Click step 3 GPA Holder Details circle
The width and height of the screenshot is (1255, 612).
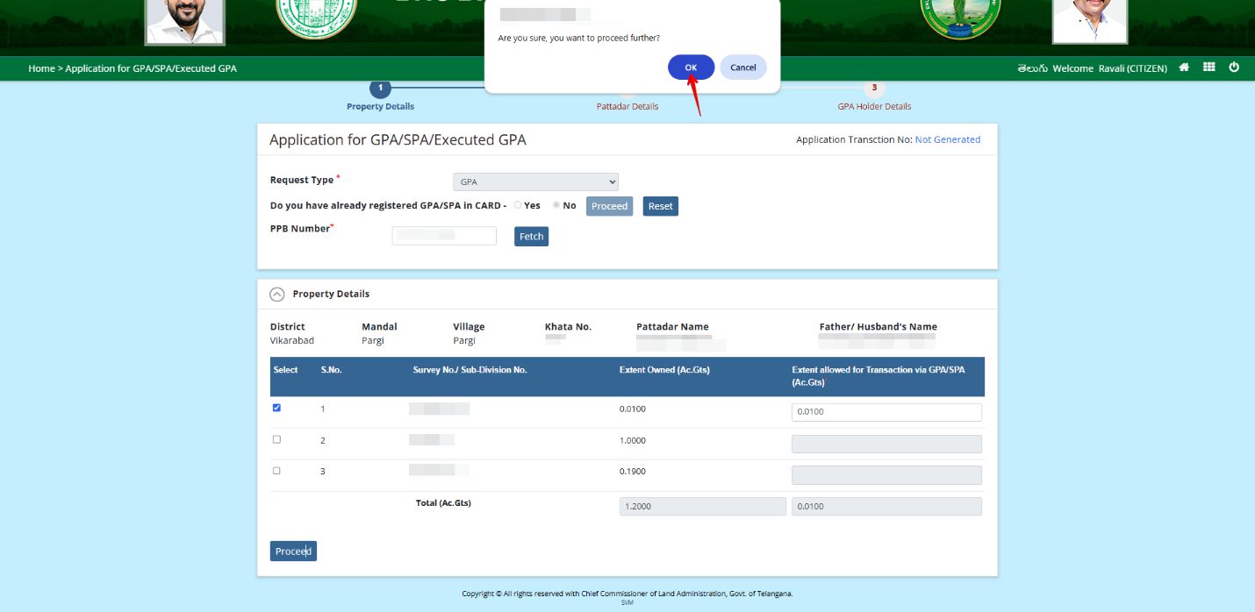pos(874,88)
